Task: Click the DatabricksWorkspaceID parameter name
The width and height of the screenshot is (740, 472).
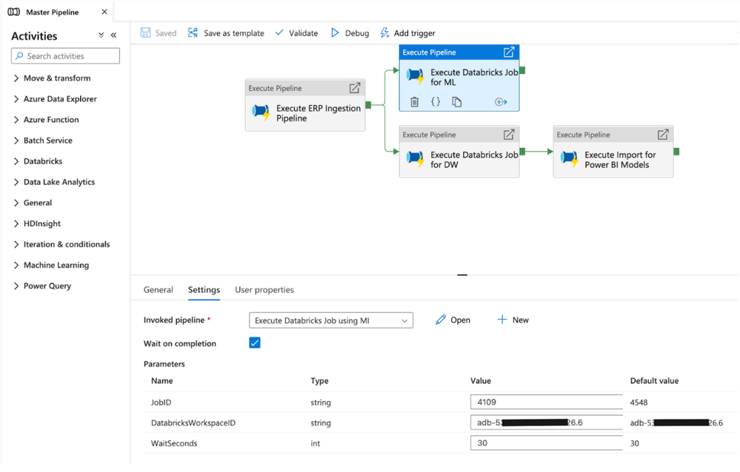Action: (193, 423)
